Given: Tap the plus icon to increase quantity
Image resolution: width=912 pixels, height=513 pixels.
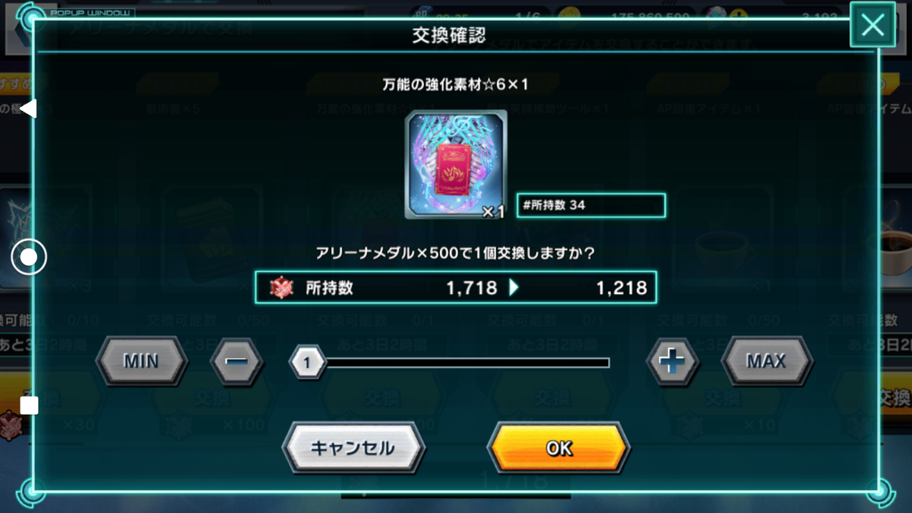Looking at the screenshot, I should pos(672,362).
